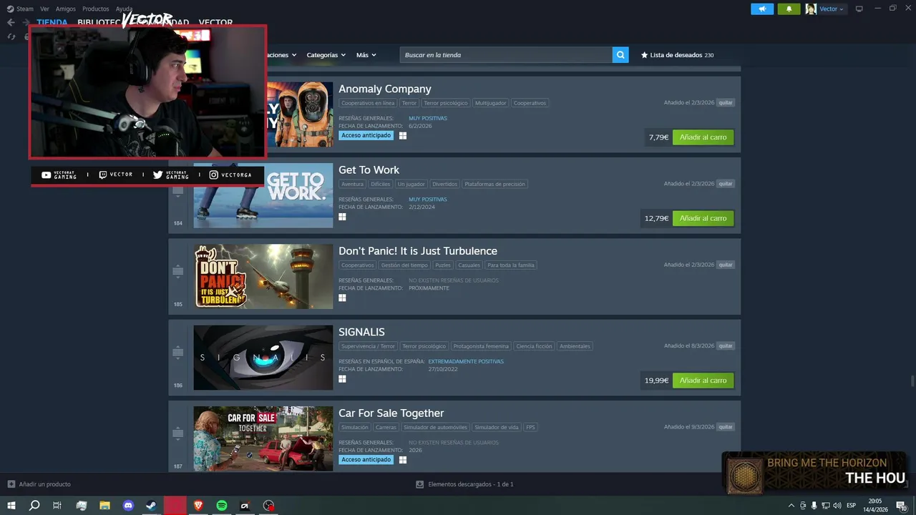Image resolution: width=916 pixels, height=515 pixels.
Task: Expand the Más dropdown
Action: (x=366, y=55)
